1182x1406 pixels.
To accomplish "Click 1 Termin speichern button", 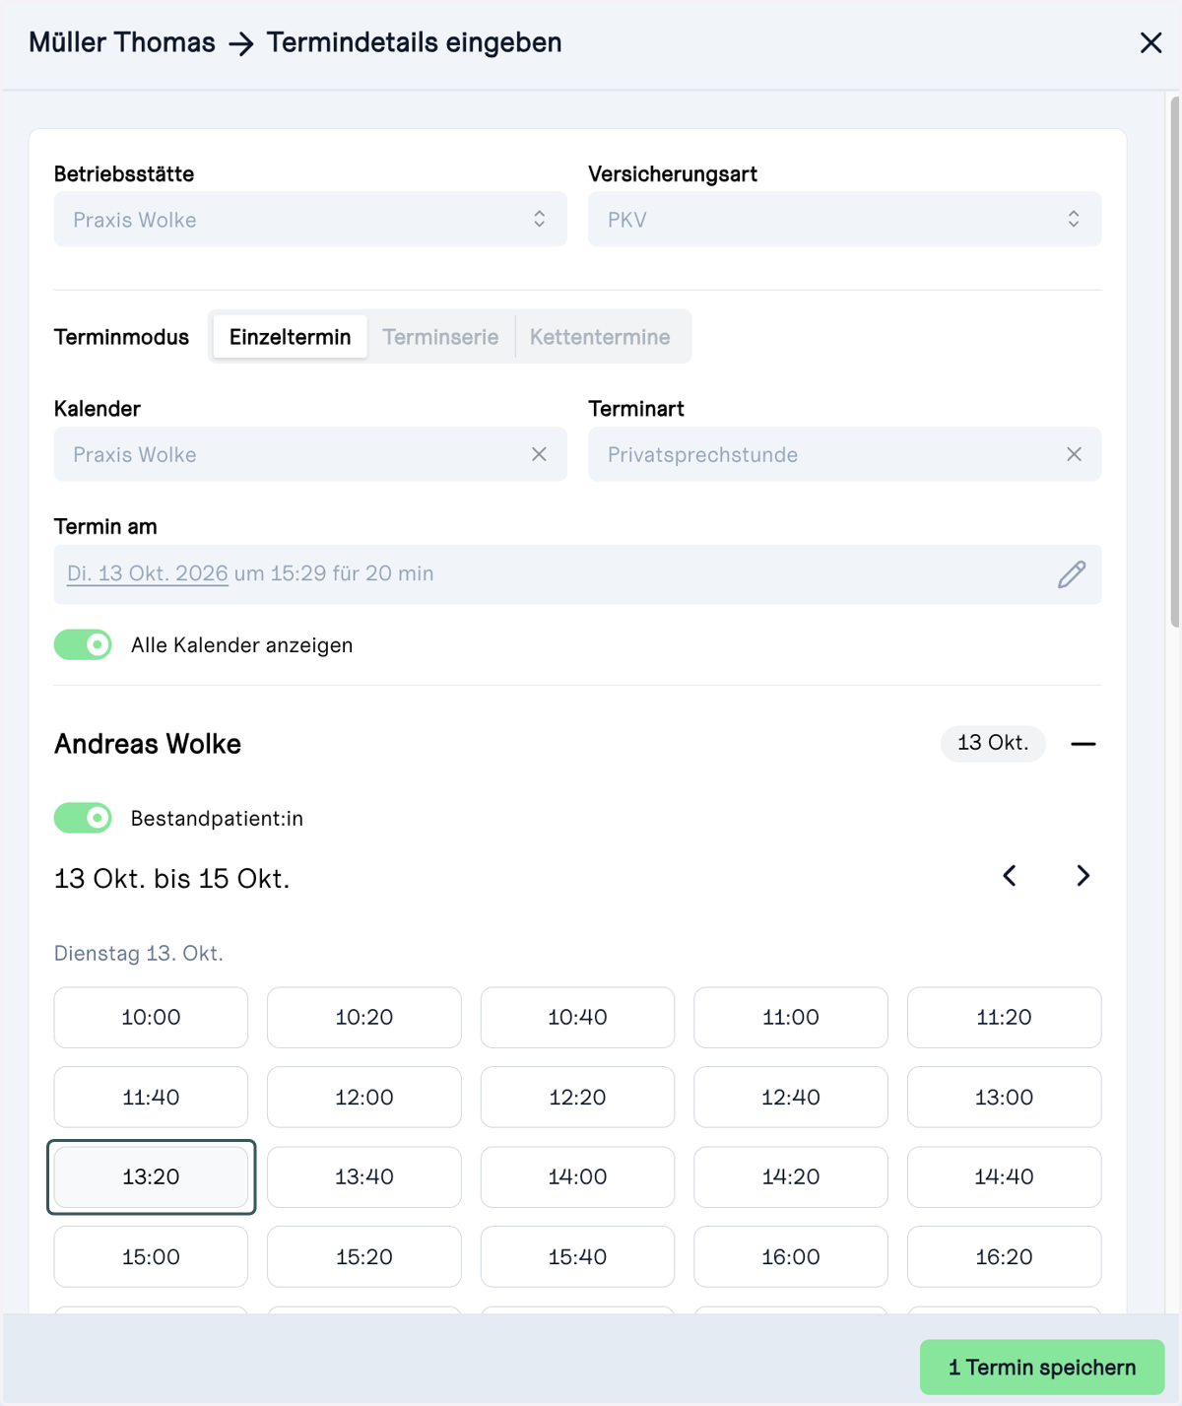I will tap(1042, 1368).
